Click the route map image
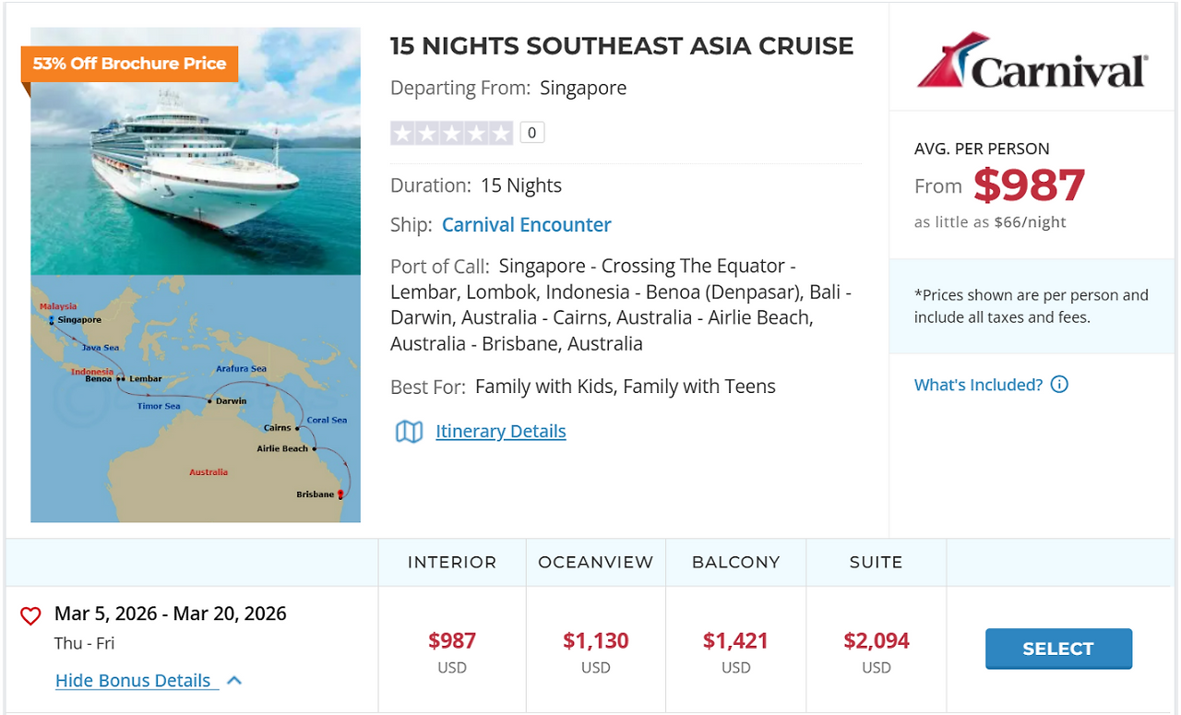The height and width of the screenshot is (715, 1181). (196, 399)
